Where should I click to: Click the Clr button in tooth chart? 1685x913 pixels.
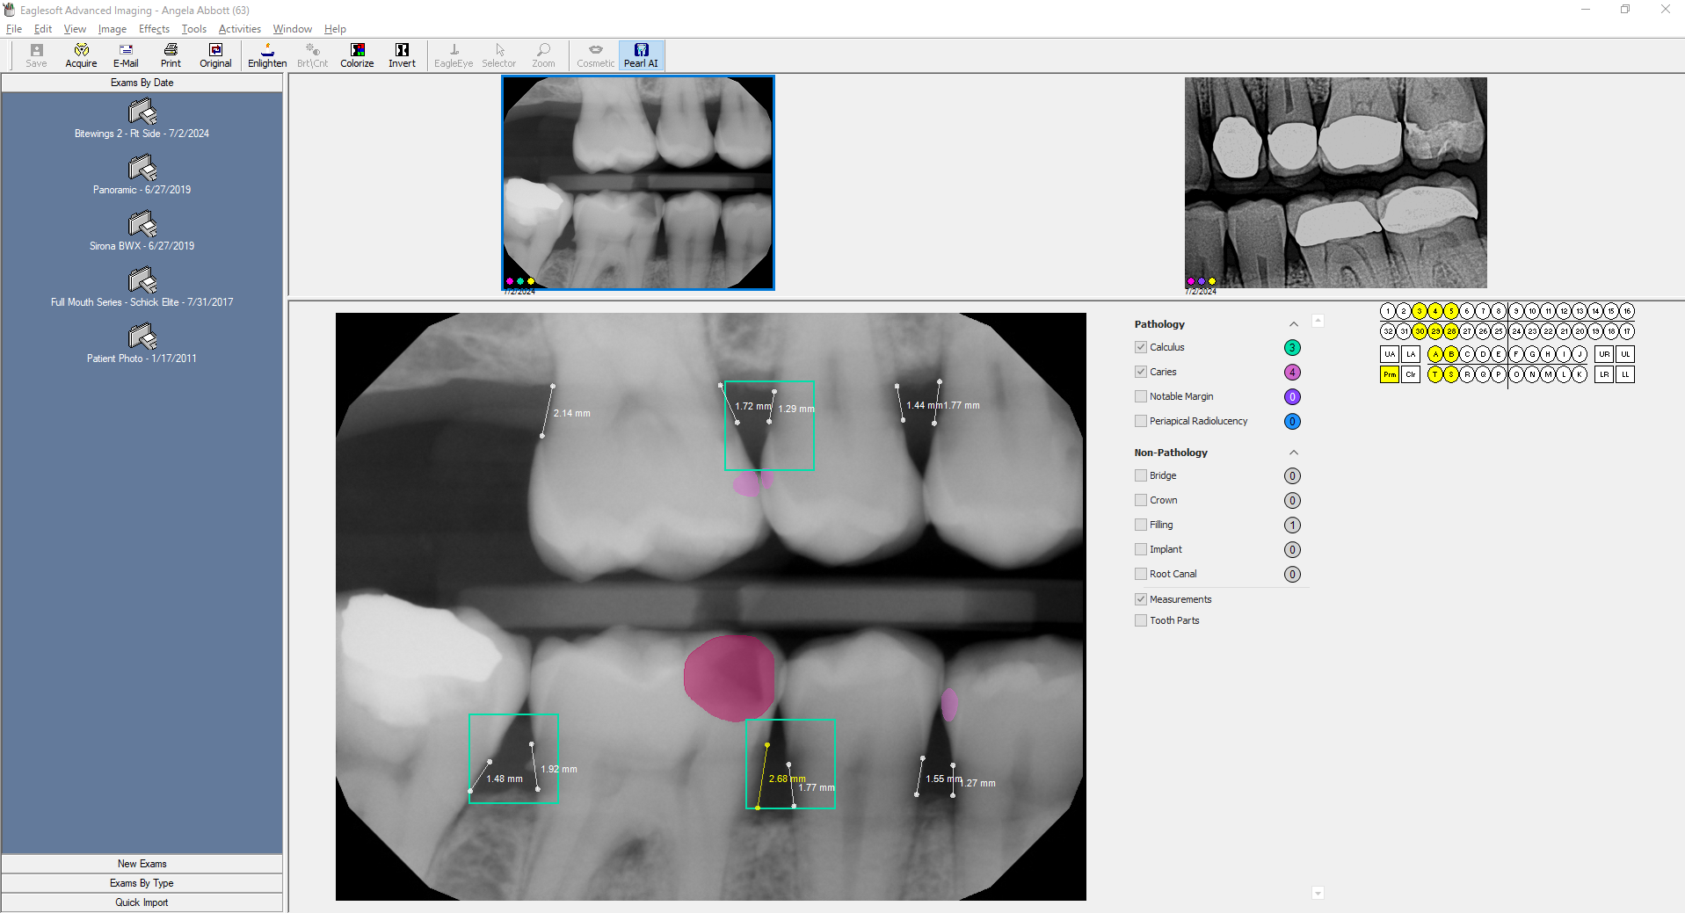tap(1411, 374)
